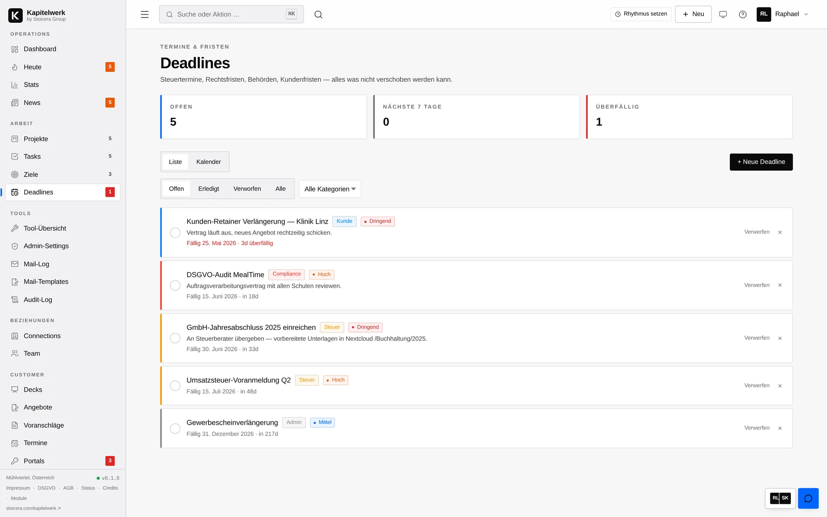Mark DSGVO-Audit MealTime deadline as done

175,285
